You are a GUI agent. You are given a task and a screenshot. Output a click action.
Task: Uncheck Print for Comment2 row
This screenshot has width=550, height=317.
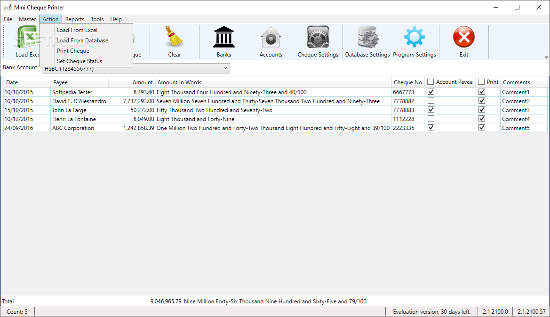[482, 101]
